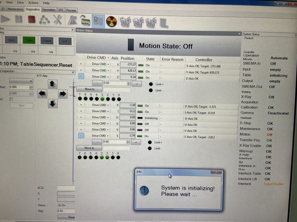The height and width of the screenshot is (222, 297).
Task: Open Drive CMD dropdown for Y axis
Action: (100, 70)
